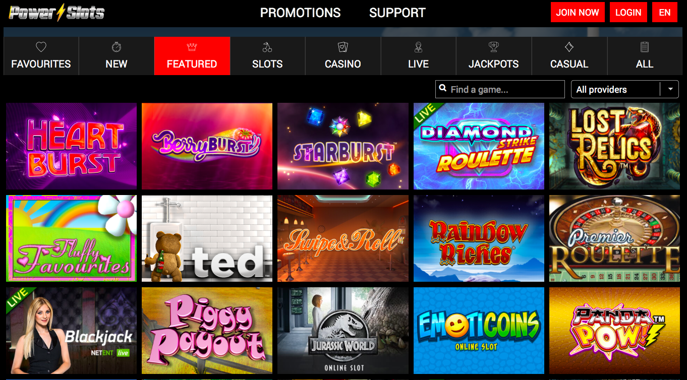The image size is (687, 380).
Task: Launch the Rainbow Riches game
Action: click(x=479, y=238)
